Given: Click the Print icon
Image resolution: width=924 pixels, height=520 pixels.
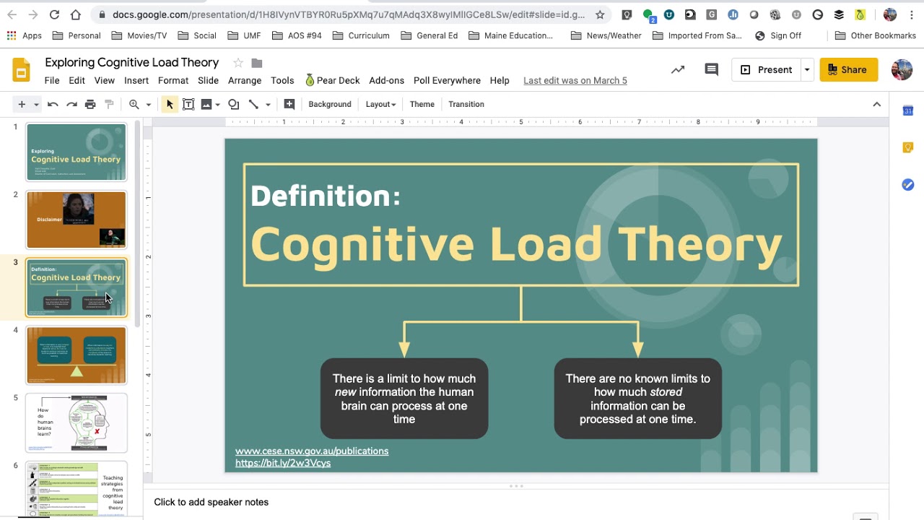Looking at the screenshot, I should click(90, 104).
